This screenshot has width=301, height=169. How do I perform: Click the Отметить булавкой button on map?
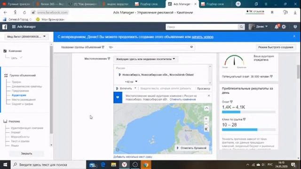point(191,148)
